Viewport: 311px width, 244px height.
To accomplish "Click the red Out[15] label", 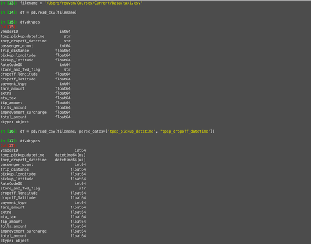I will 9,27.
